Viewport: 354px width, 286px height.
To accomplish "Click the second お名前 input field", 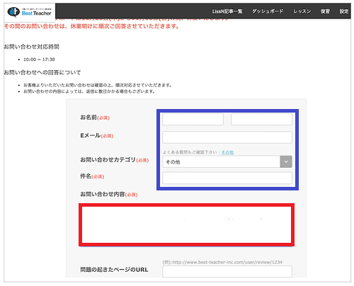I will pos(261,119).
